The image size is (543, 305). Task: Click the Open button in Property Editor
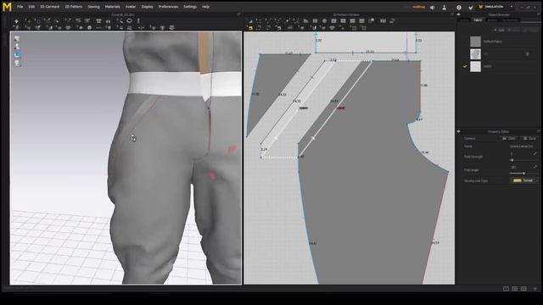tap(509, 138)
